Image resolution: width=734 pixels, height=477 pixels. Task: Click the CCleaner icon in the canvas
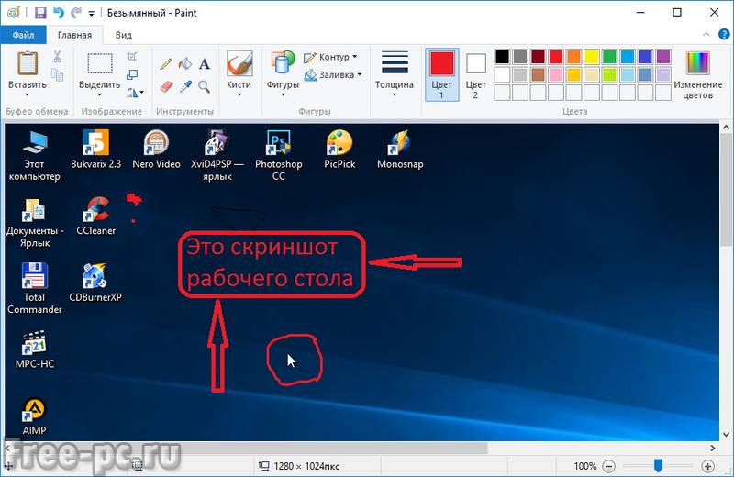point(96,209)
